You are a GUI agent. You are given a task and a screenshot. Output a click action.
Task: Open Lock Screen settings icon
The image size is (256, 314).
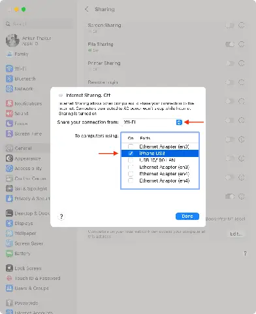pyautogui.click(x=9, y=268)
